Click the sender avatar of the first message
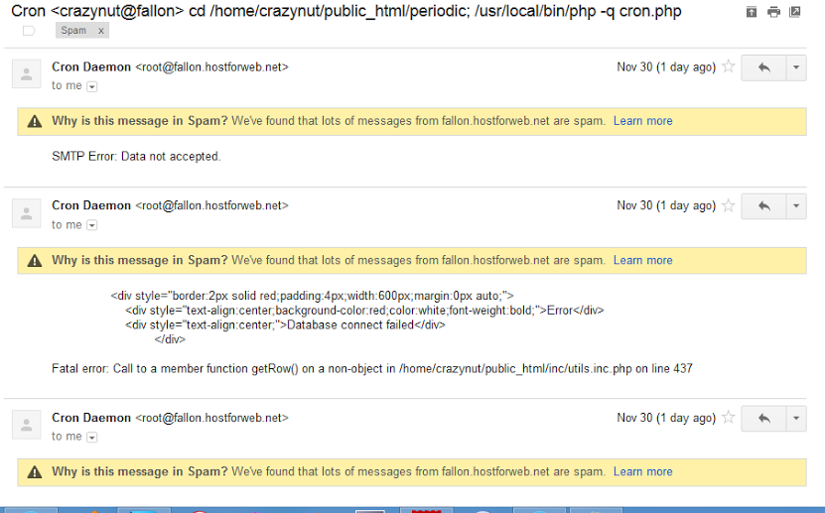Image resolution: width=825 pixels, height=513 pixels. 26,74
